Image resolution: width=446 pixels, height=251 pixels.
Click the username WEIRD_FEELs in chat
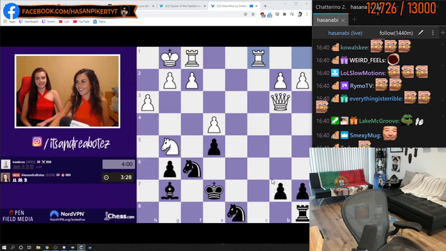pos(367,61)
